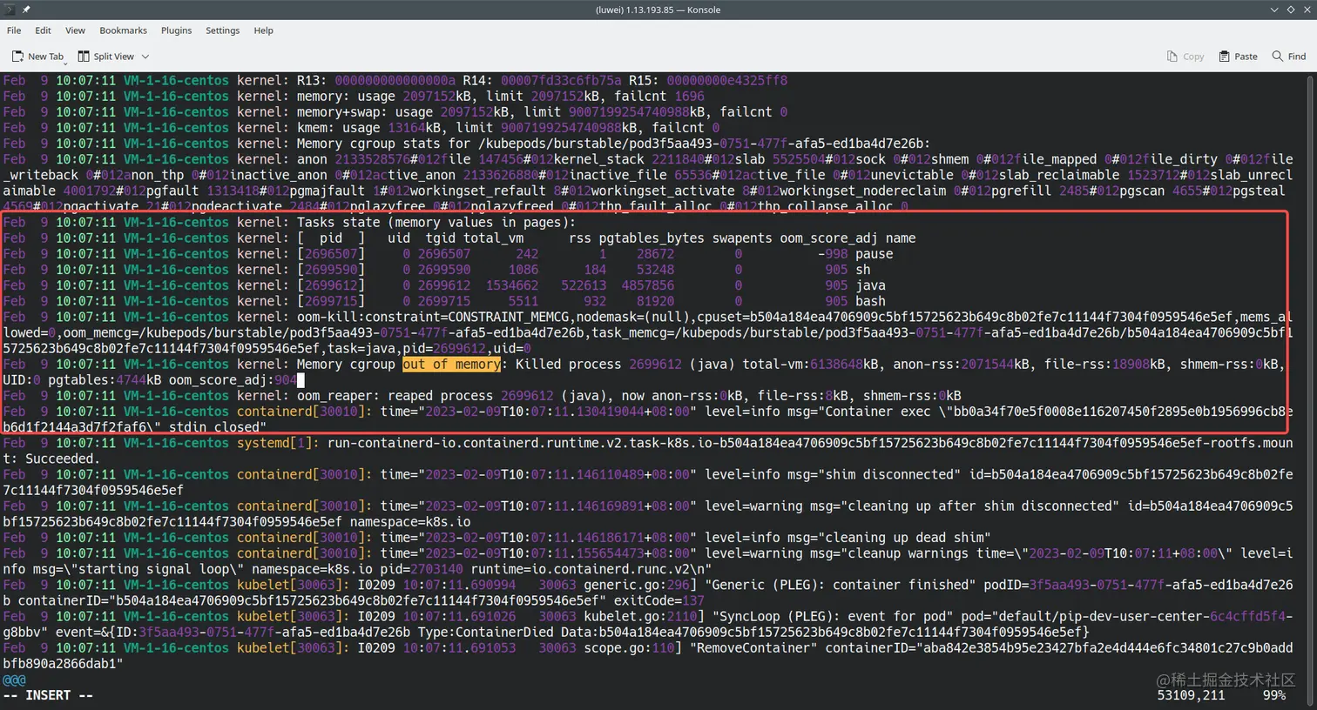Click 'cleaning up dead shim' message
The image size is (1317, 710).
coord(908,538)
